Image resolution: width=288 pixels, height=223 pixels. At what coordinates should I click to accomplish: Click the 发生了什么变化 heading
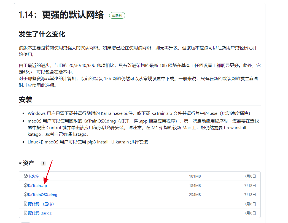pyautogui.click(x=42, y=34)
